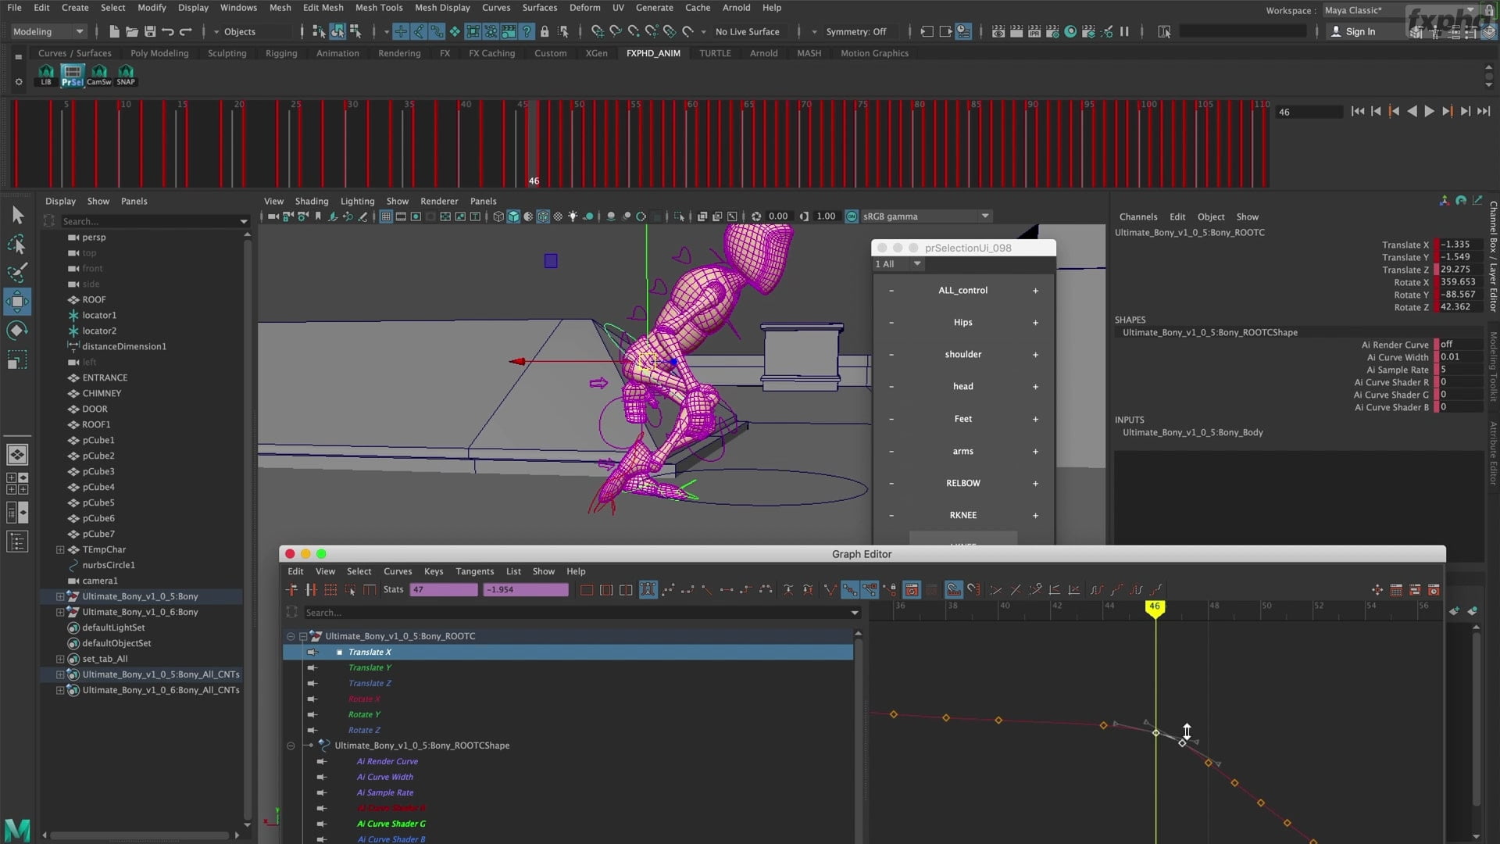Viewport: 1500px width, 844px height.
Task: Click the CamSw shelf icon
Action: click(98, 75)
